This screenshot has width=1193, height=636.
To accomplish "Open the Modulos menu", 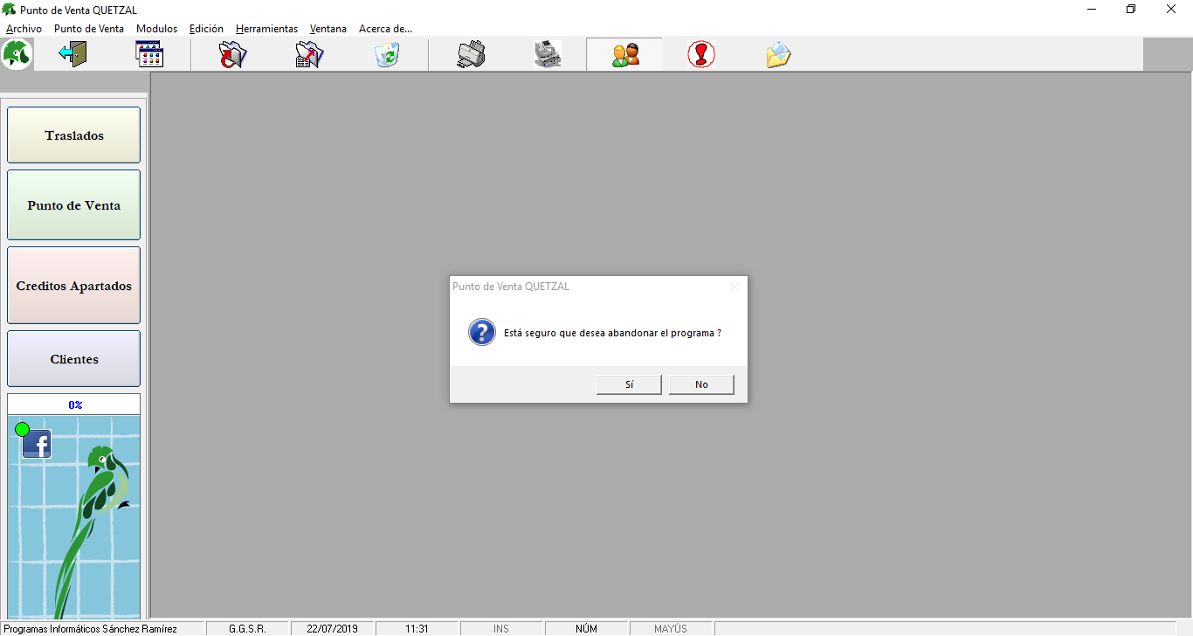I will pos(156,29).
